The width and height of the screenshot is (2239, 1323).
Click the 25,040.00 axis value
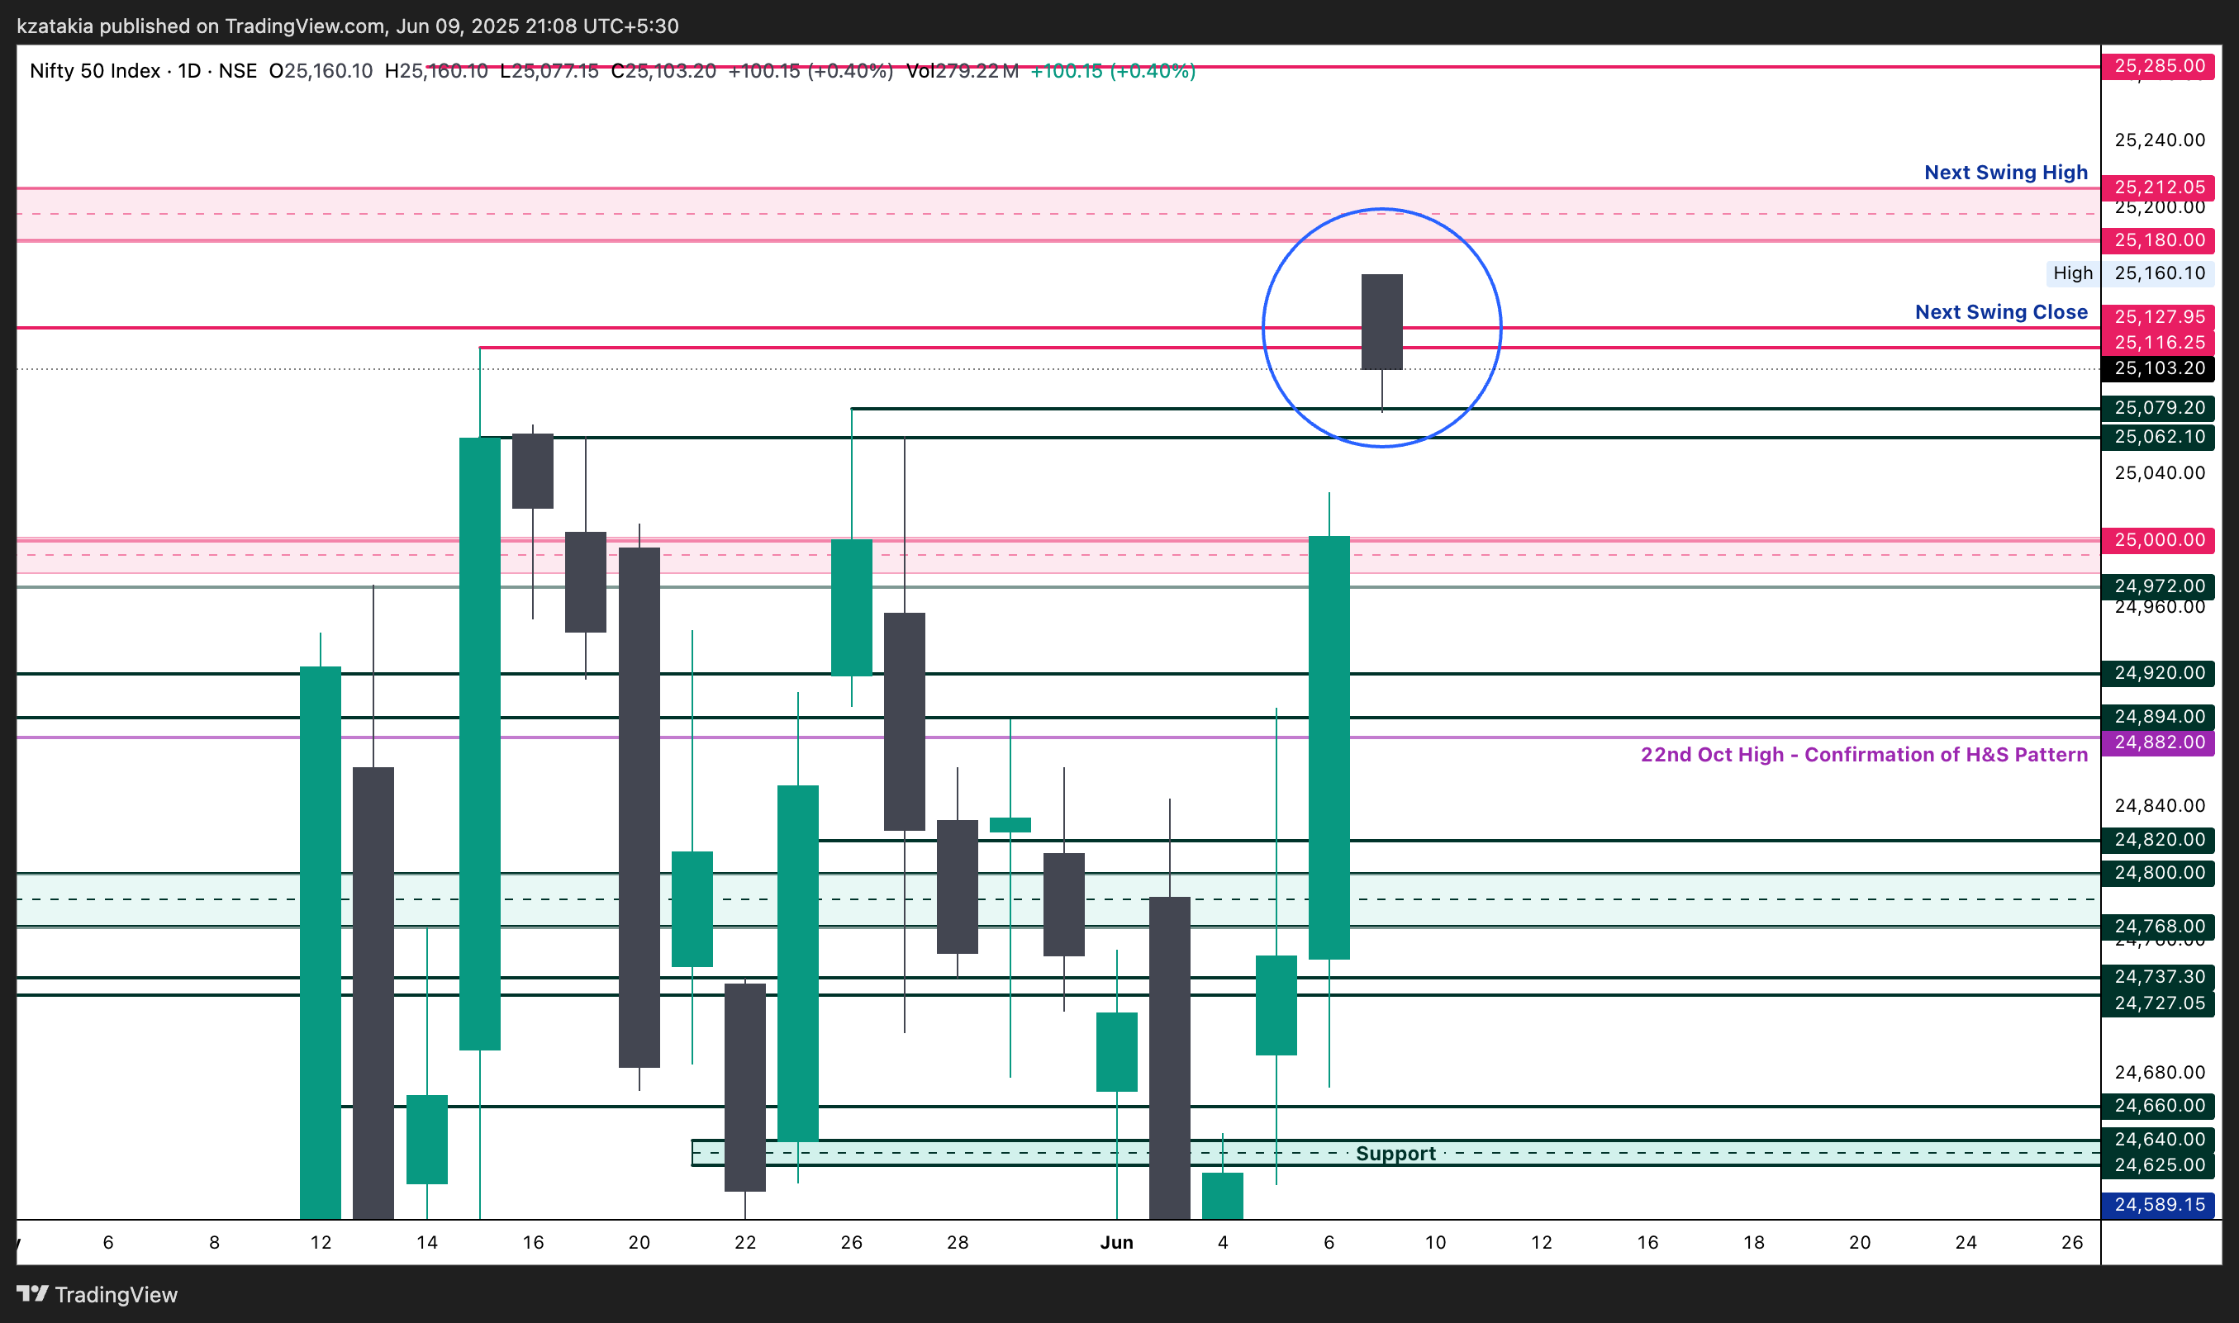point(2160,472)
